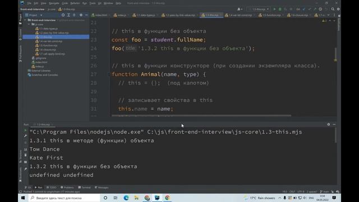
Task: Click the wrench icon in Run panel
Action: click(x=25, y=136)
